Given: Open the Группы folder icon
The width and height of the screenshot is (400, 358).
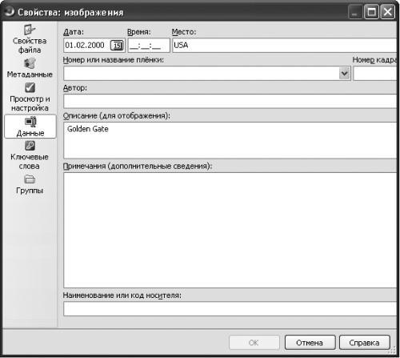Looking at the screenshot, I should coord(30,179).
